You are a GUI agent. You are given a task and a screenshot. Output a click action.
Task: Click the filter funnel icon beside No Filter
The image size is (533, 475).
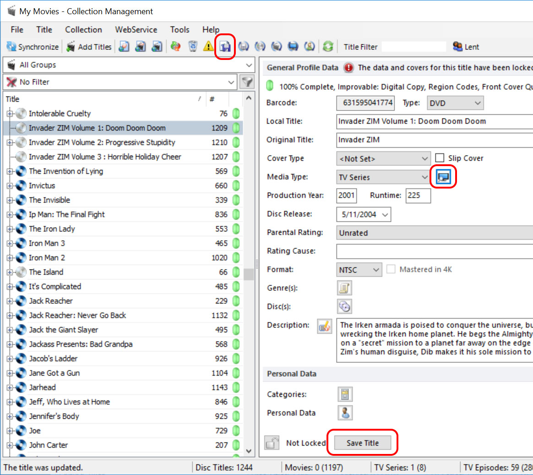pyautogui.click(x=247, y=82)
